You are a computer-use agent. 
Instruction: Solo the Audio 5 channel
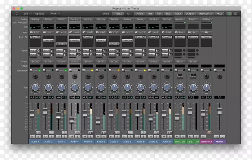coord(91,137)
